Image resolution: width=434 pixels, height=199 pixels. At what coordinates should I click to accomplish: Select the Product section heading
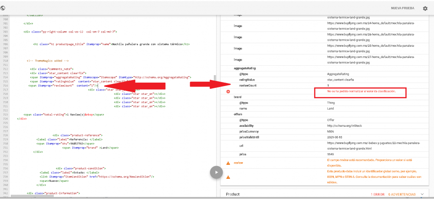[x=233, y=194]
